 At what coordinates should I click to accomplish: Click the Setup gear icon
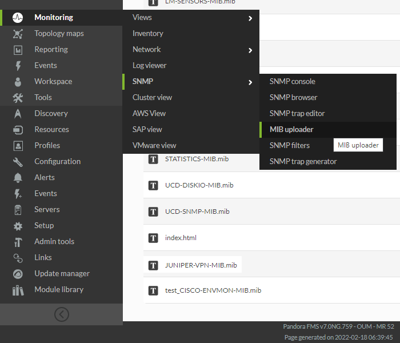coord(18,226)
